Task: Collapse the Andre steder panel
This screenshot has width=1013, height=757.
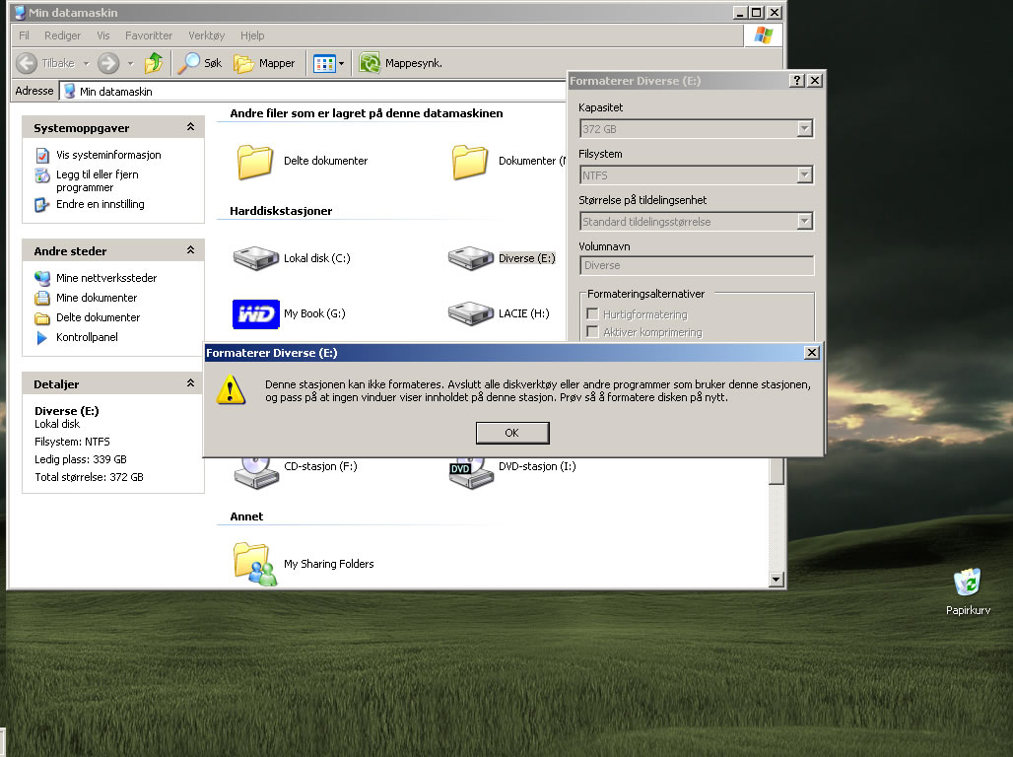Action: [190, 250]
